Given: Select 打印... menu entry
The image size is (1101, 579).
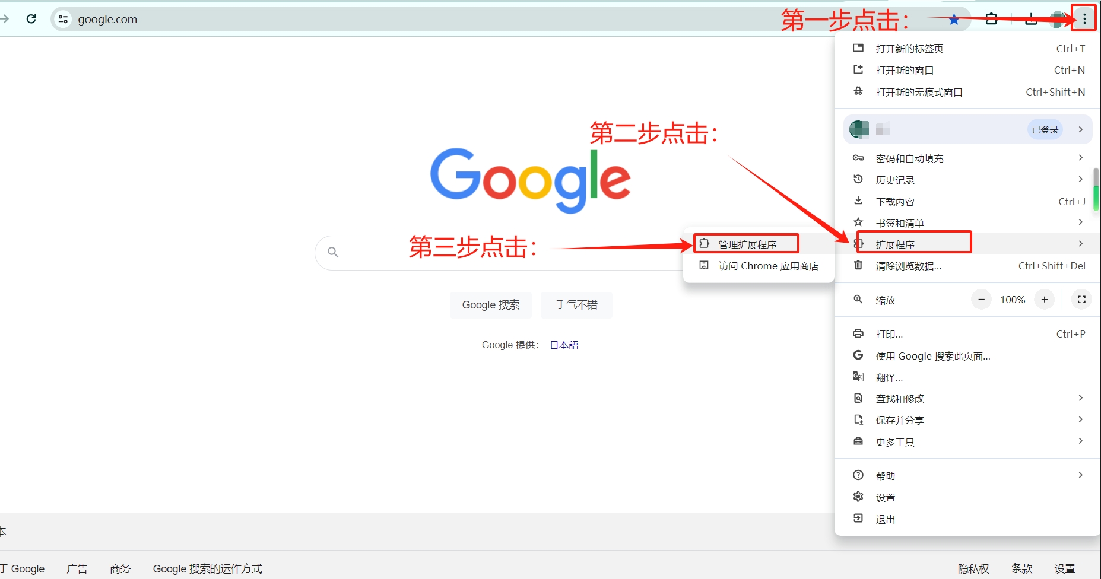Looking at the screenshot, I should click(x=967, y=334).
